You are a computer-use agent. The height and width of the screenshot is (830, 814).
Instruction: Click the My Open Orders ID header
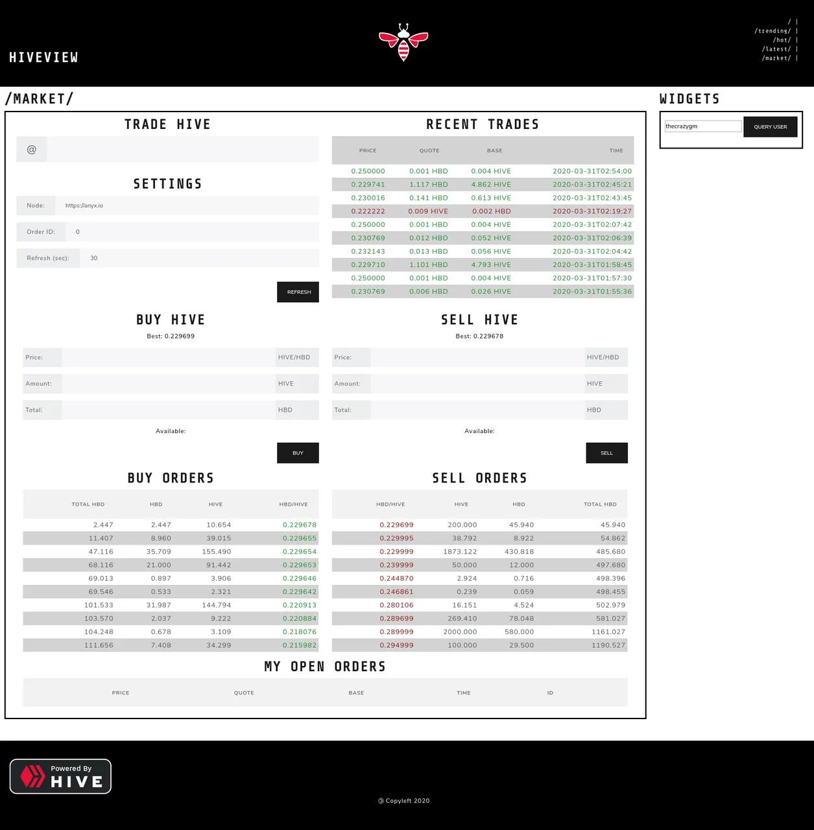(x=550, y=693)
